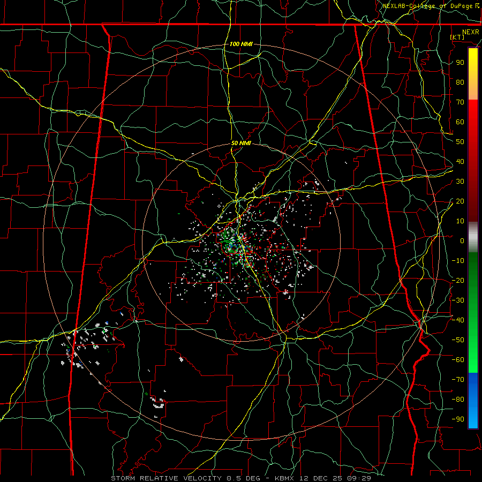This screenshot has width=482, height=482.
Task: Click the 0 knot scale label
Action: click(462, 240)
